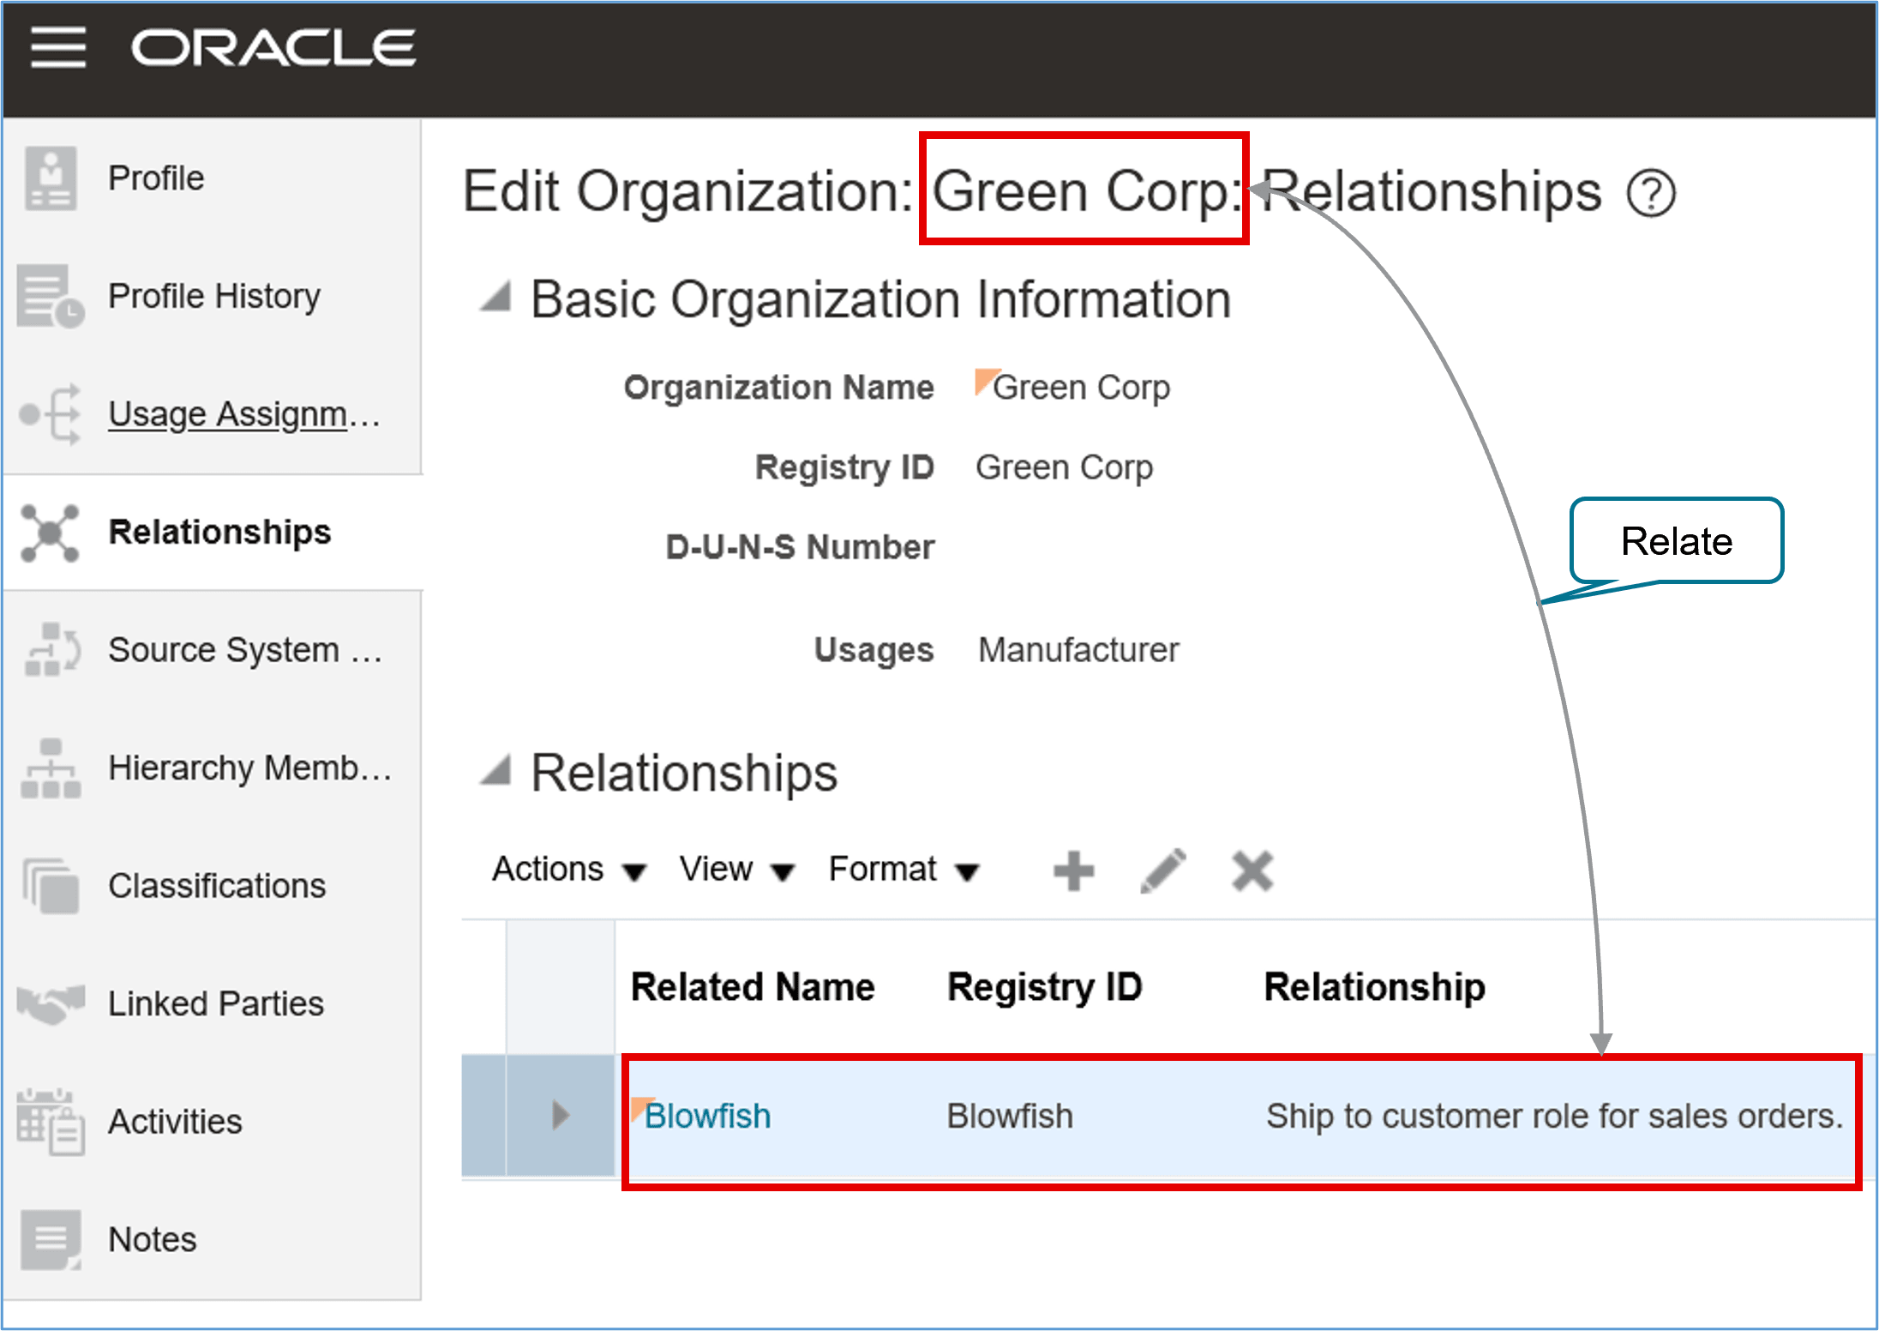The height and width of the screenshot is (1331, 1879).
Task: Expand the Blowfish row details arrow
Action: coord(561,1115)
